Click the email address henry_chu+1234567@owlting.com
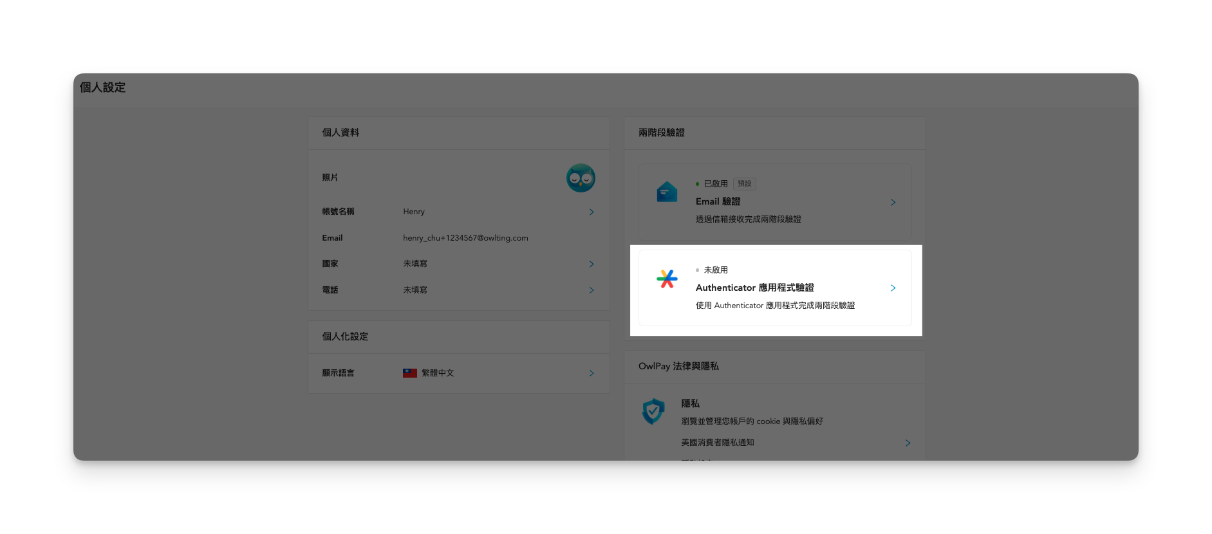Screen dimensions: 1212x534 coord(465,238)
